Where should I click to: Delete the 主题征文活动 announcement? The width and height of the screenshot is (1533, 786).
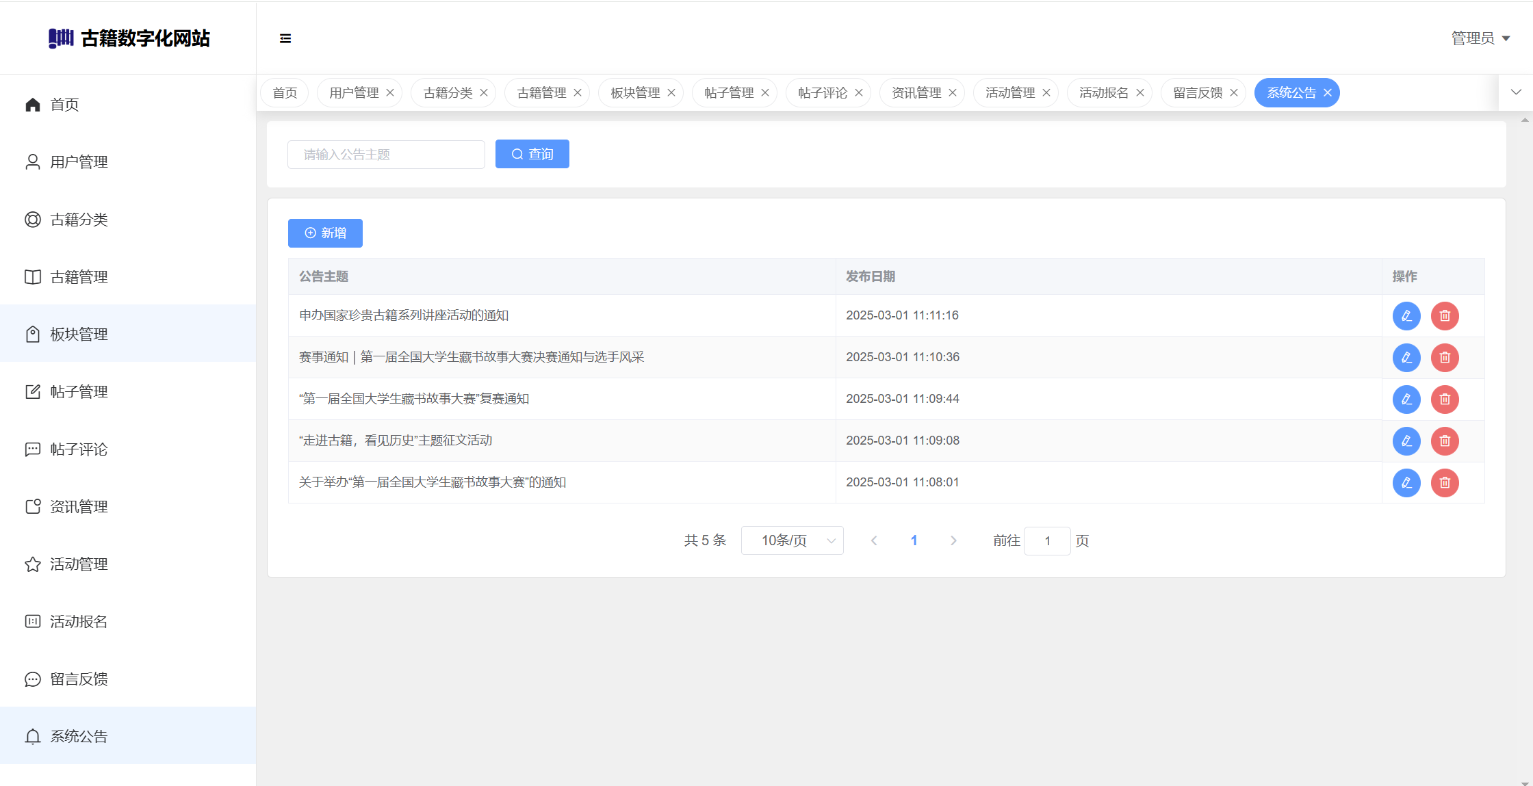(x=1445, y=441)
